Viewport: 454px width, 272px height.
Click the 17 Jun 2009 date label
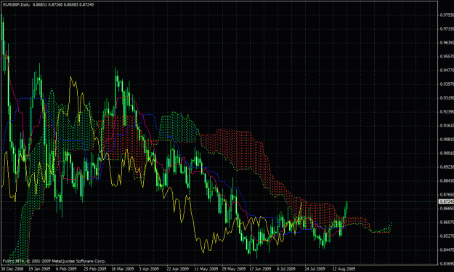(260, 269)
